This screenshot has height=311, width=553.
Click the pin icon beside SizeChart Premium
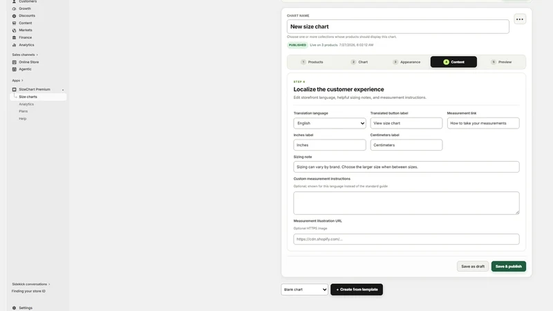(63, 90)
